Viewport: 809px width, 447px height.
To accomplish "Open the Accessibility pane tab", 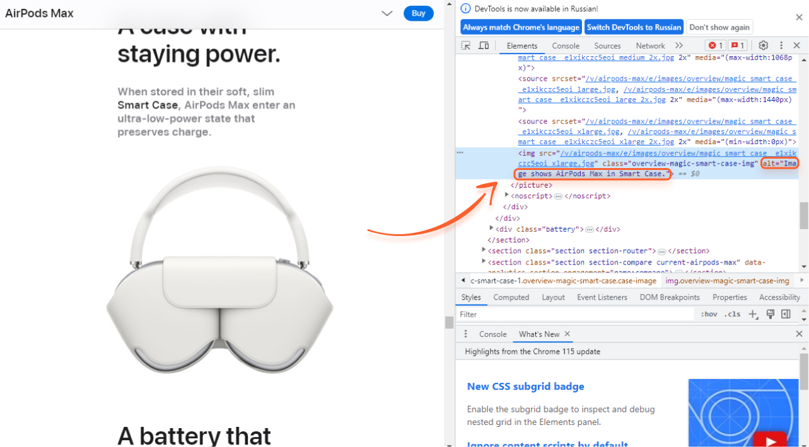I will coord(779,297).
